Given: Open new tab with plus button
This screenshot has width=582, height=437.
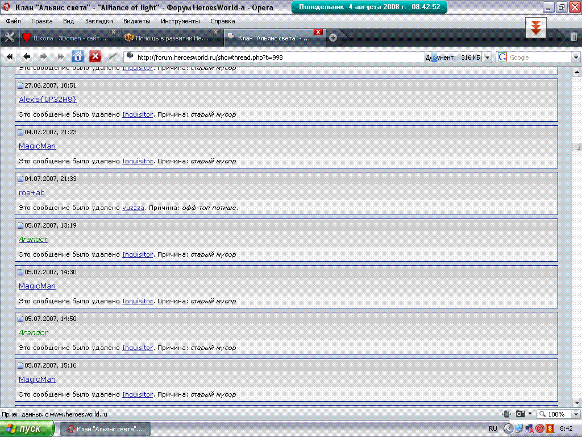Looking at the screenshot, I should (x=333, y=38).
